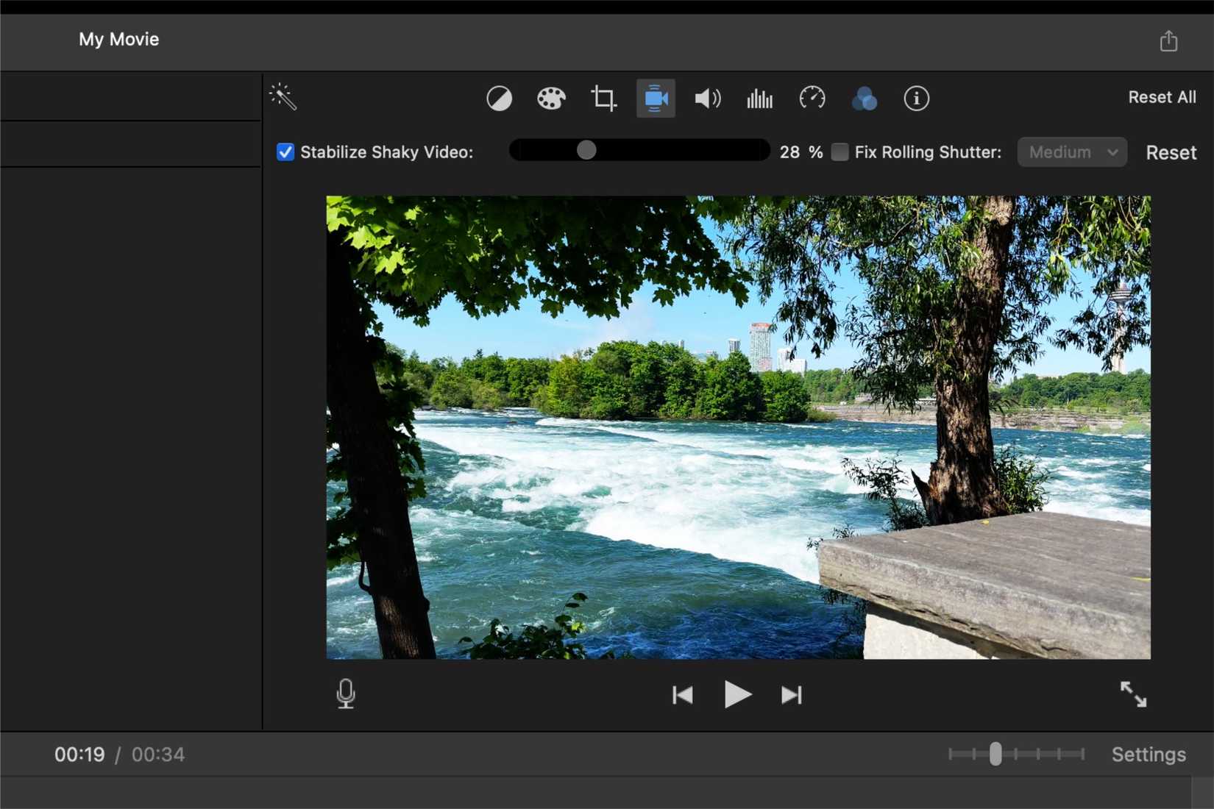Click Reset next to stabilization settings
The width and height of the screenshot is (1214, 809).
click(x=1171, y=152)
